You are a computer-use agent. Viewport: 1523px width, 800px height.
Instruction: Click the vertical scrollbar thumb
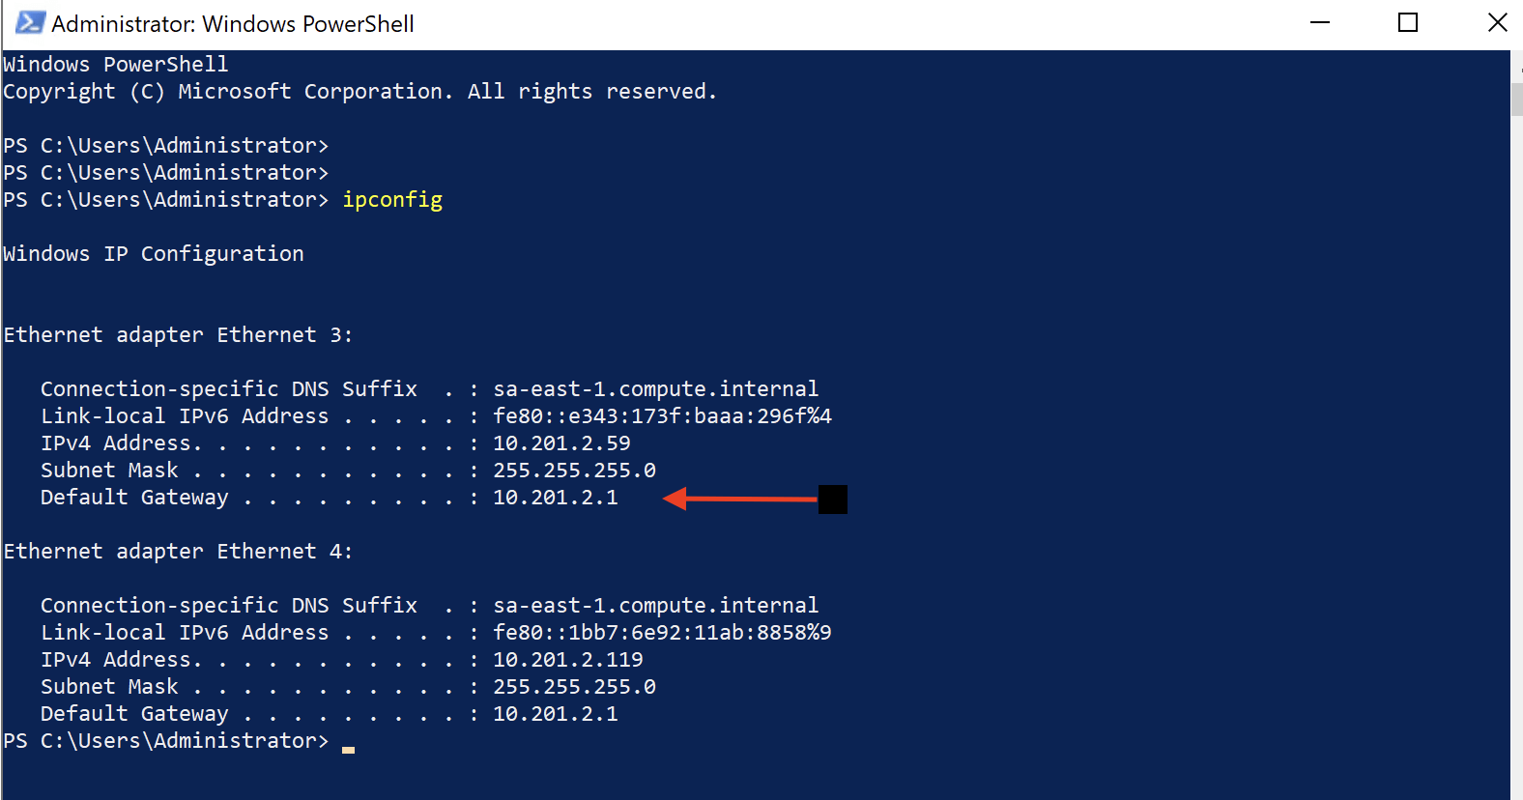point(1516,100)
